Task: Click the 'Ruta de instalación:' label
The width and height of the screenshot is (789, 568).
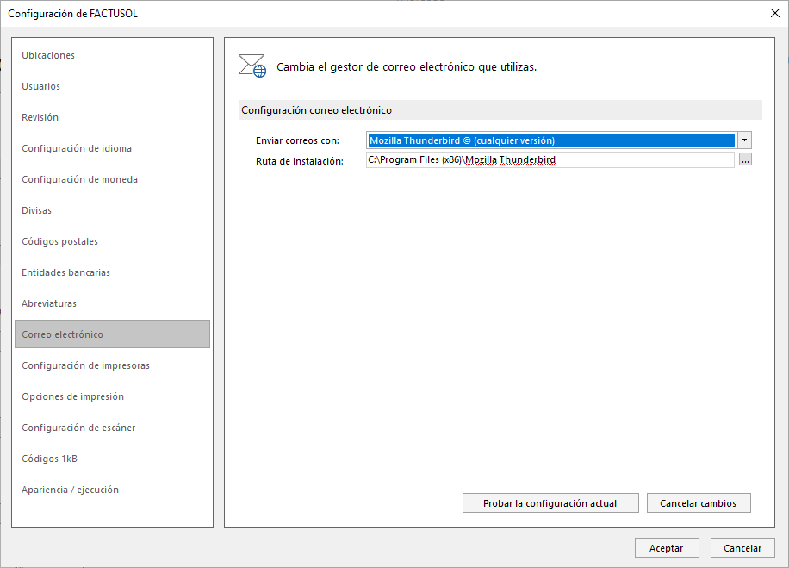Action: pyautogui.click(x=300, y=162)
